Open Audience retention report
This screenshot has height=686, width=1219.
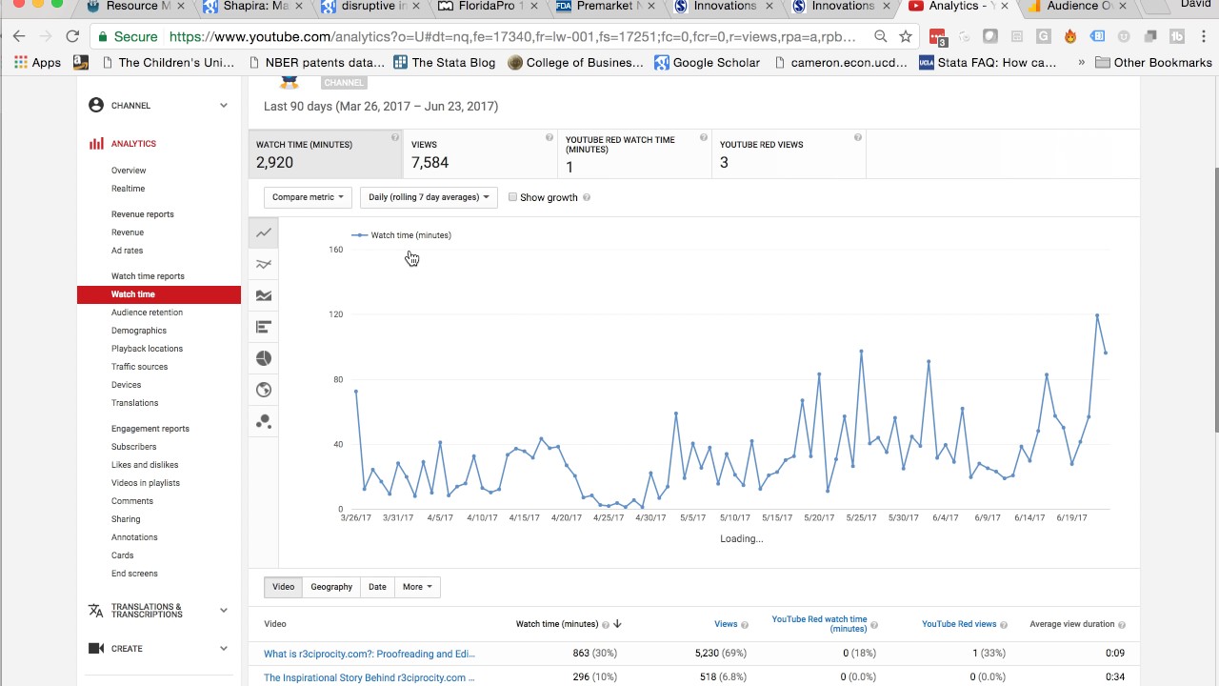tap(147, 313)
